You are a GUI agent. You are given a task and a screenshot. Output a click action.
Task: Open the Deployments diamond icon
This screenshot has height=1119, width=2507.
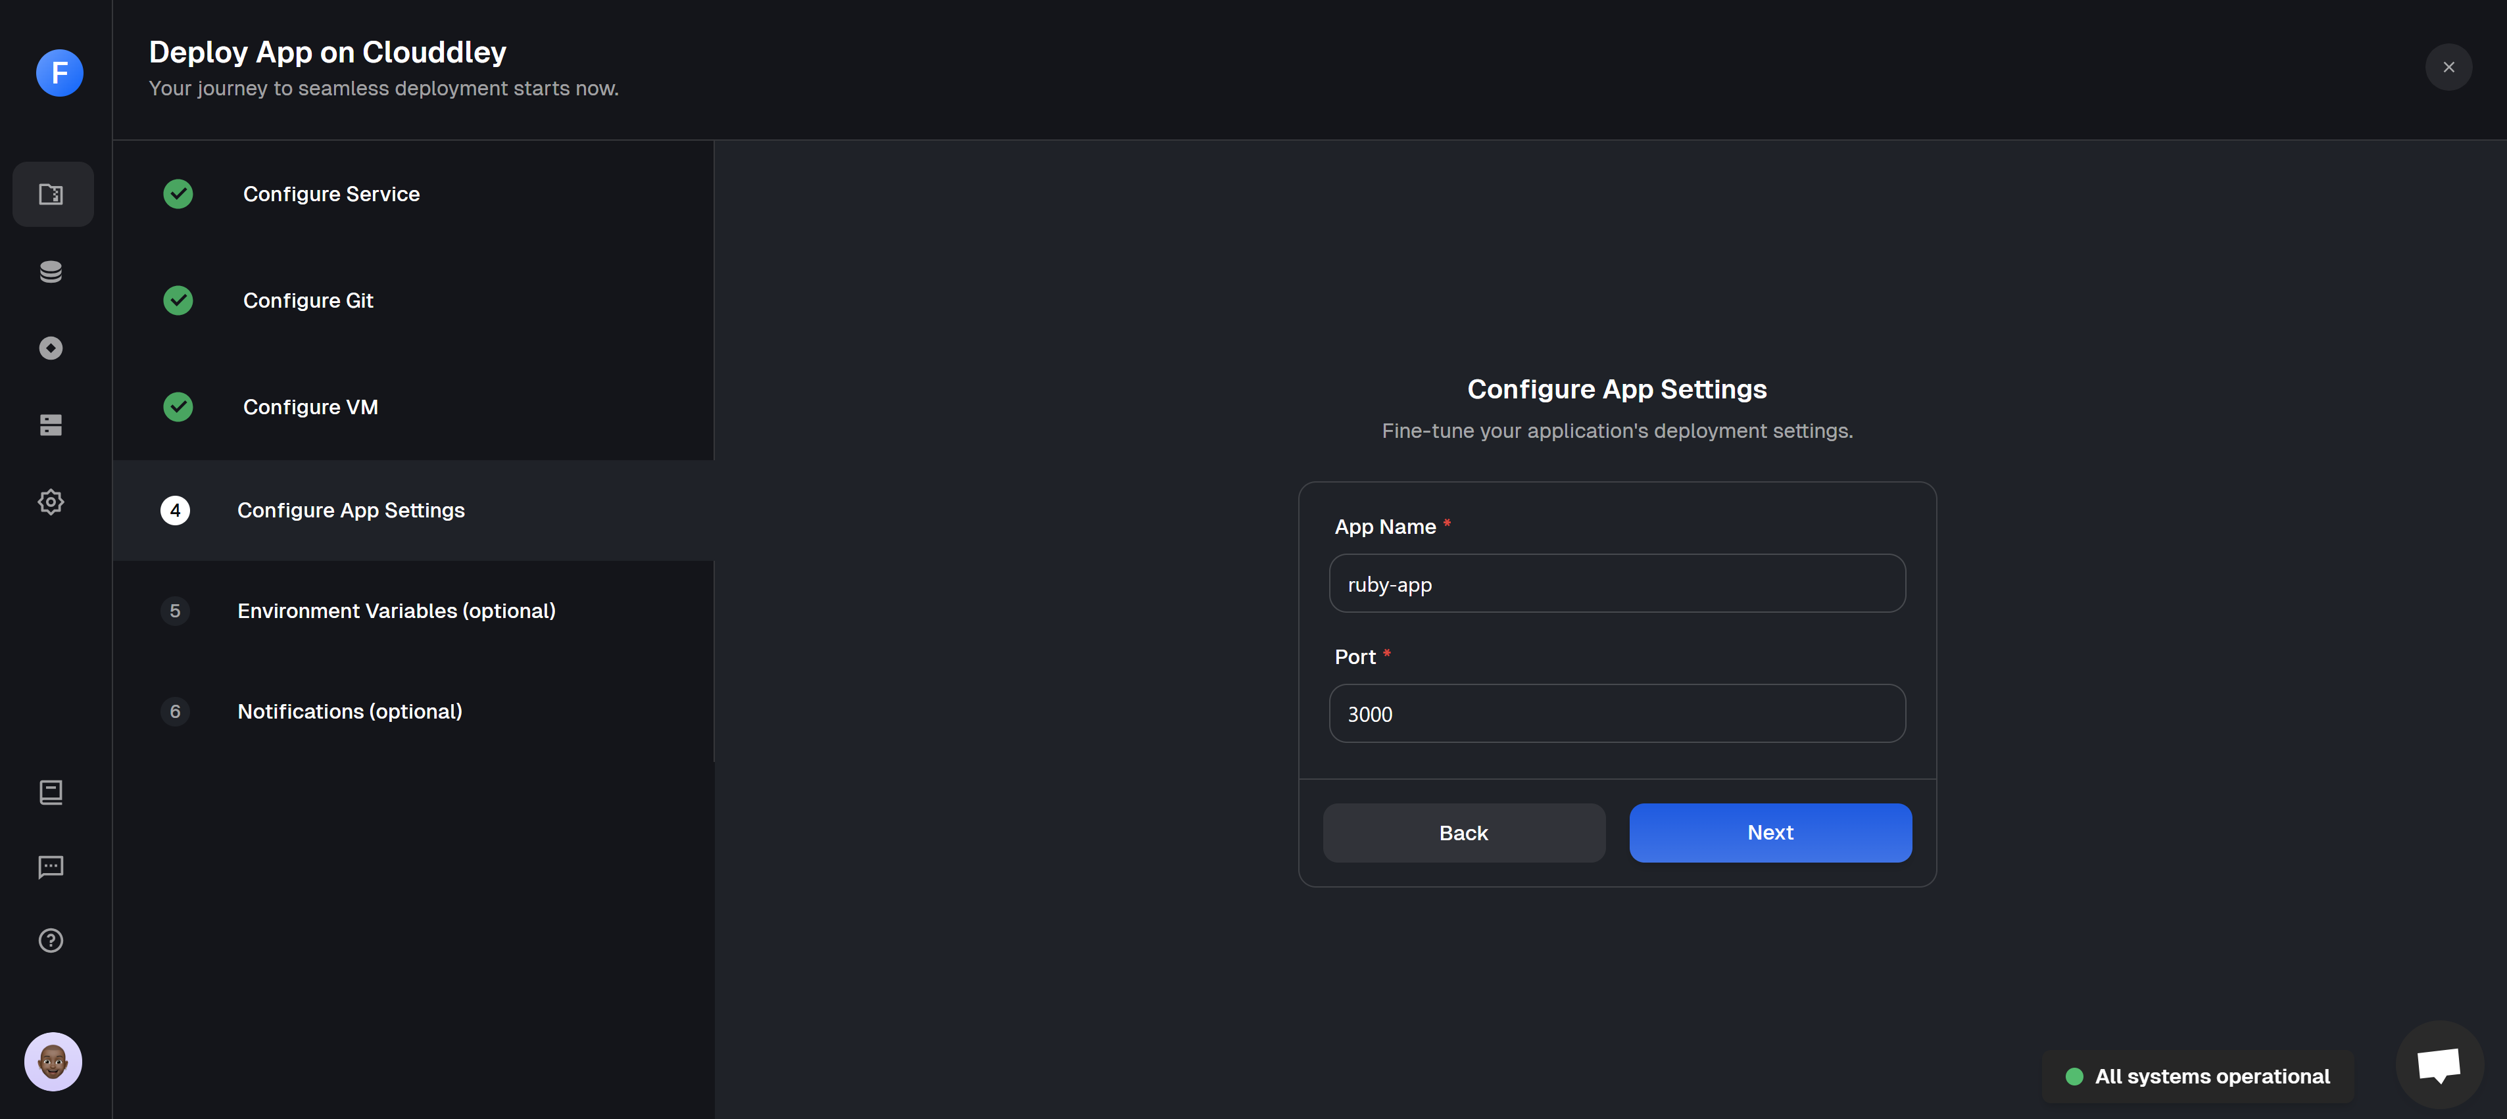coord(49,348)
